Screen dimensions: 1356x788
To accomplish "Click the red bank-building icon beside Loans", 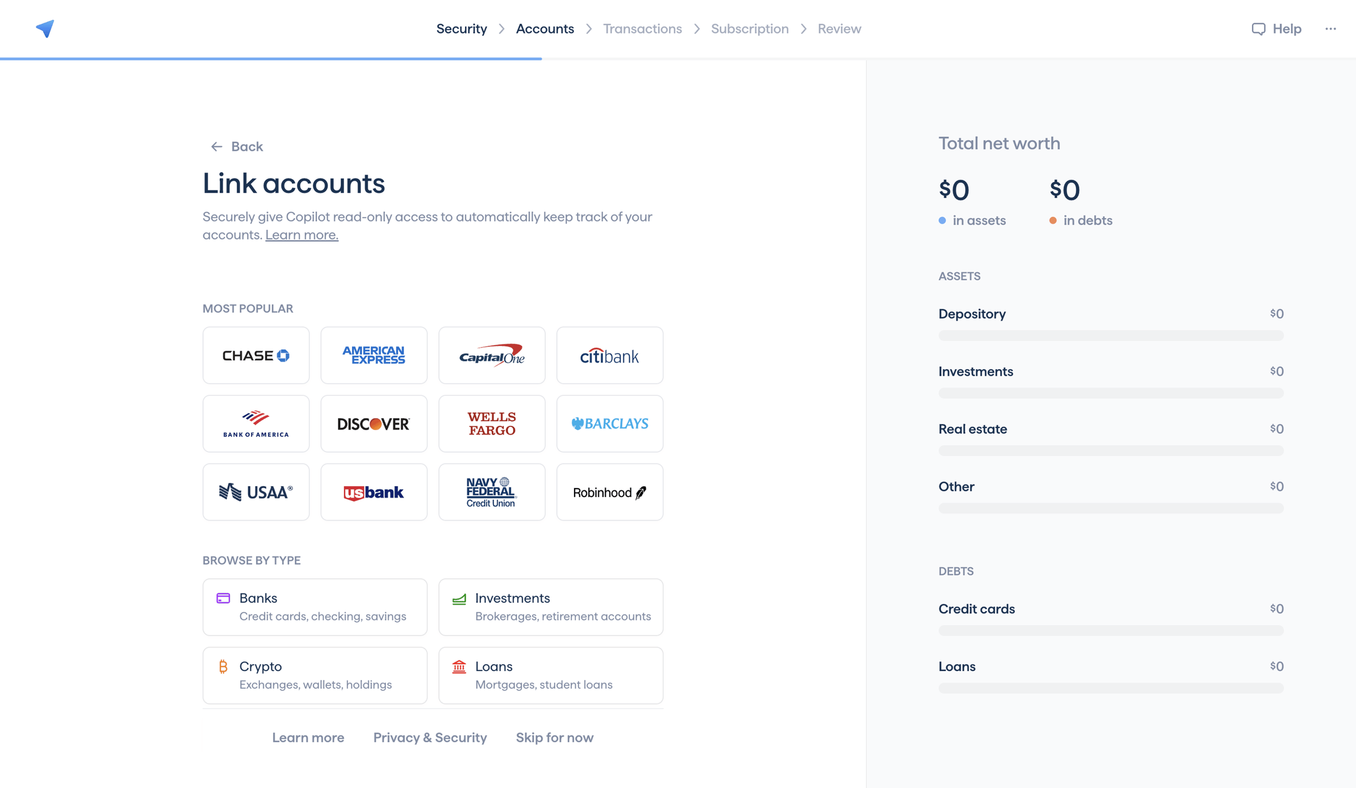I will click(459, 667).
